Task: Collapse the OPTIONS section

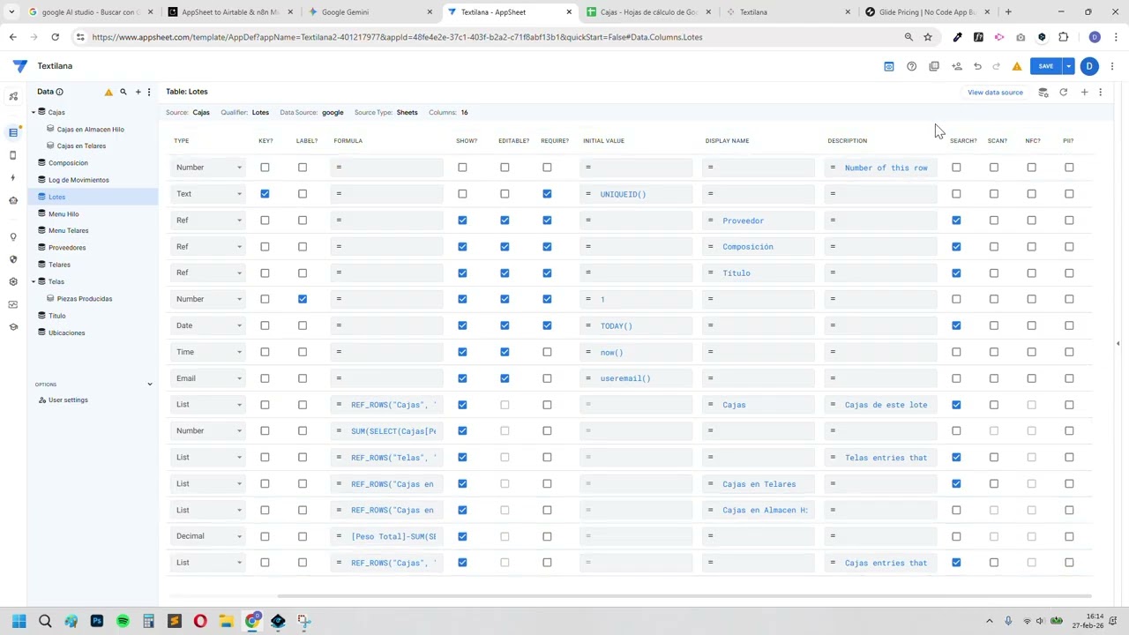Action: pos(149,385)
